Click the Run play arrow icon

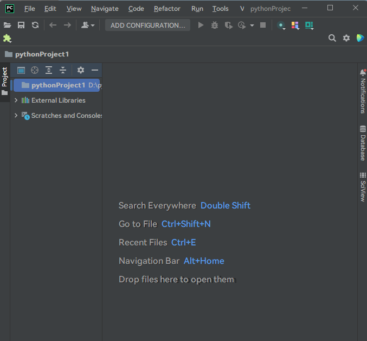click(x=201, y=25)
